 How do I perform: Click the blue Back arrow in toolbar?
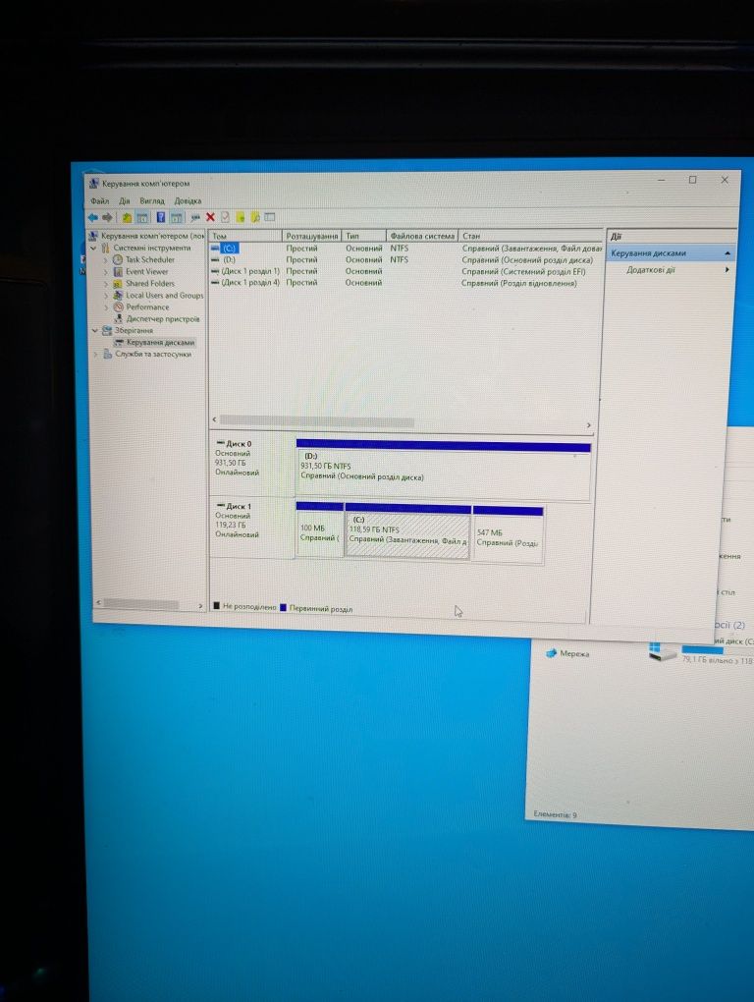click(93, 218)
